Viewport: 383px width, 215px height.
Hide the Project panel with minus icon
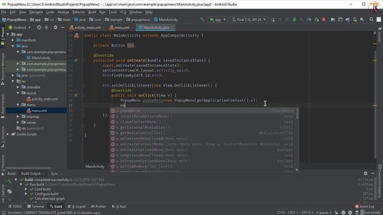pos(62,27)
